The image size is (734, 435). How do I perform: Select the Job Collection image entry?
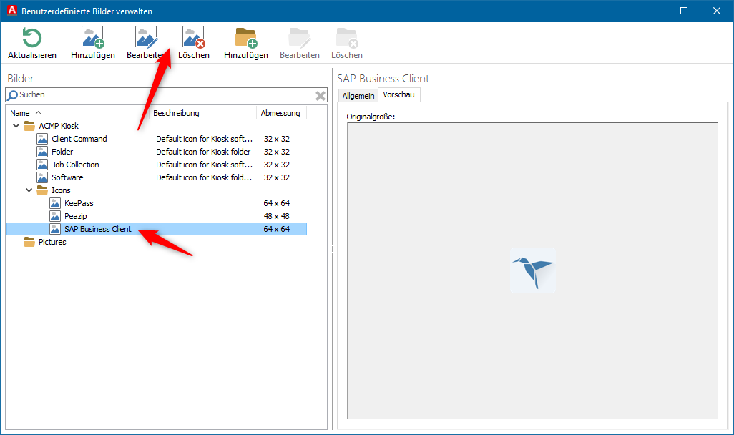(x=75, y=165)
